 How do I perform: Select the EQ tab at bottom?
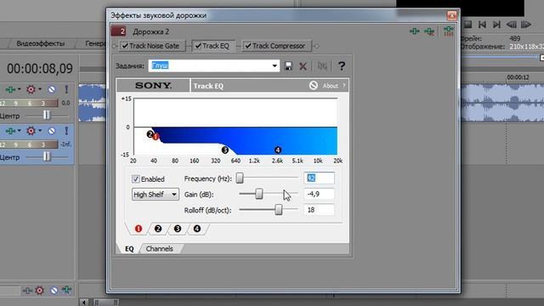coord(129,249)
